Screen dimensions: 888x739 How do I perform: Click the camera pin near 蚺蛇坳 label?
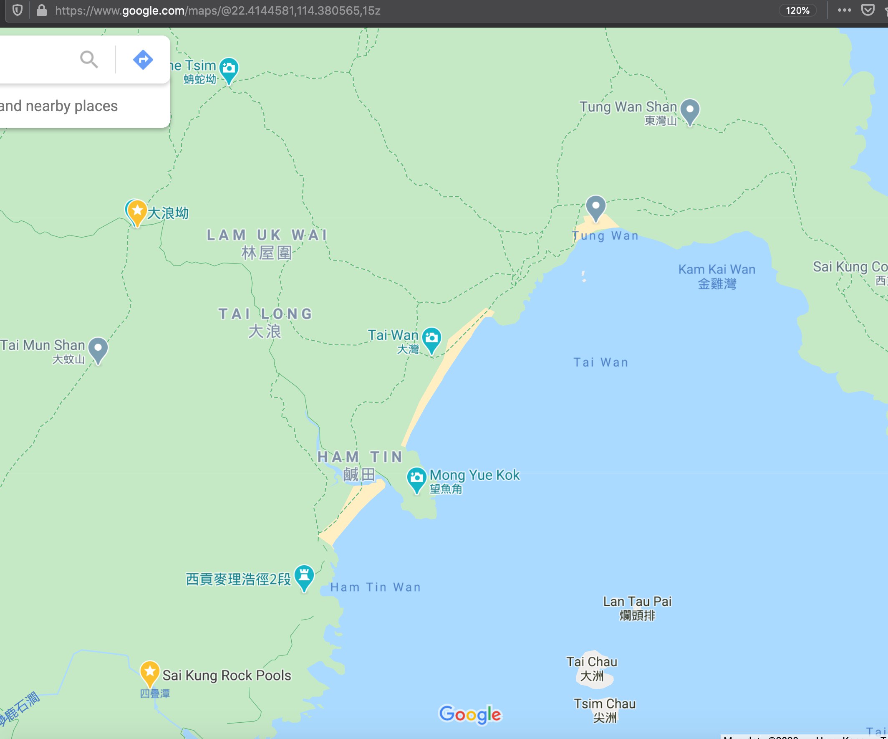coord(229,69)
